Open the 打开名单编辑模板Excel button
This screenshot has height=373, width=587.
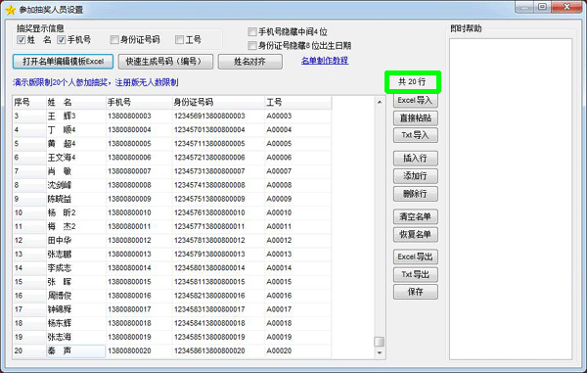pos(63,62)
